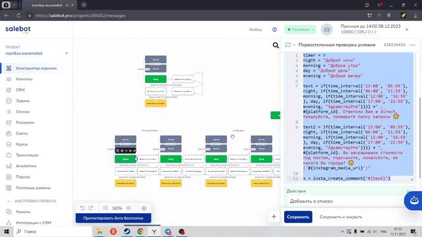Click Протестировать бота бесплатно button

[x=113, y=218]
